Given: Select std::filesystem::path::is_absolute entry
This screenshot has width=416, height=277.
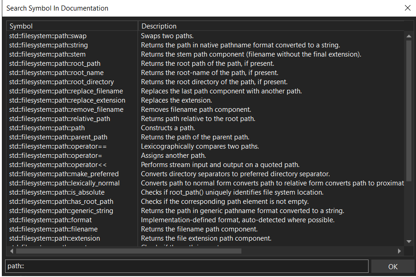Looking at the screenshot, I should click(x=57, y=192).
